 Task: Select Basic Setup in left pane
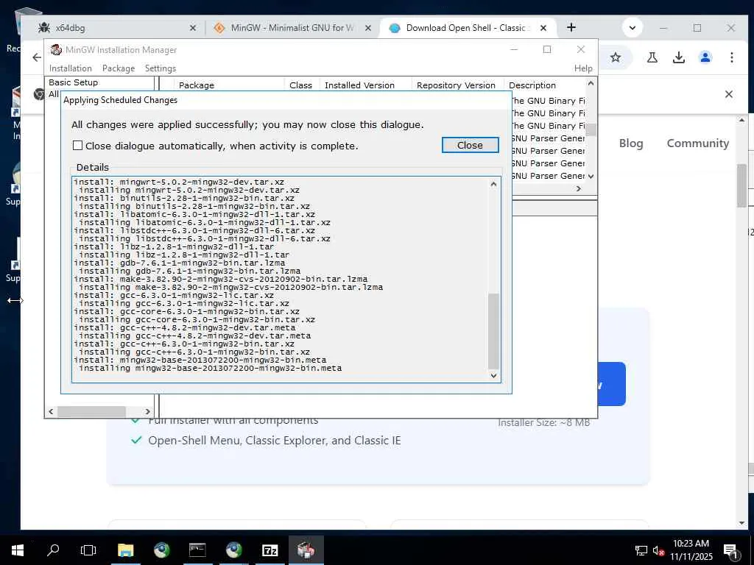73,82
